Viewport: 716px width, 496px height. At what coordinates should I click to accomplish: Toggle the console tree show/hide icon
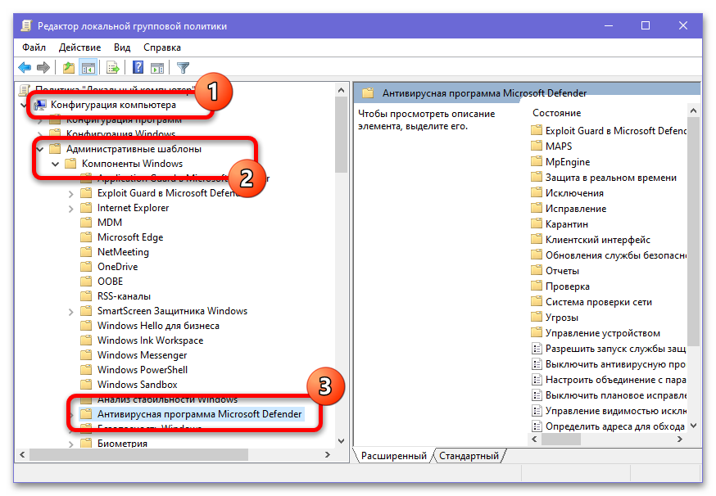pos(88,68)
